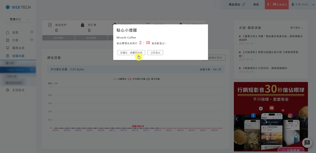Screen dimensions: 316x153
Task: Click the document icon for 聯絡我們
Action: coord(50,25)
